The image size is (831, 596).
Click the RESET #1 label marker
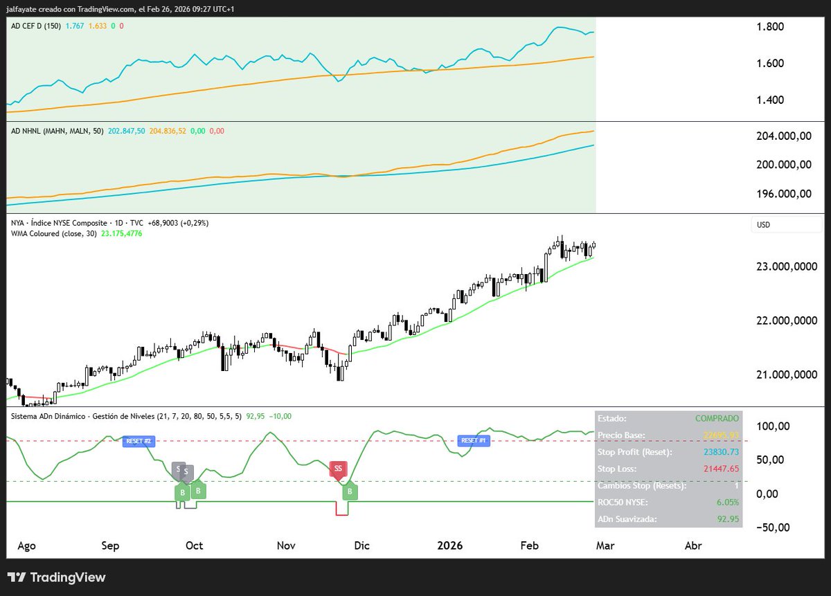(x=474, y=440)
